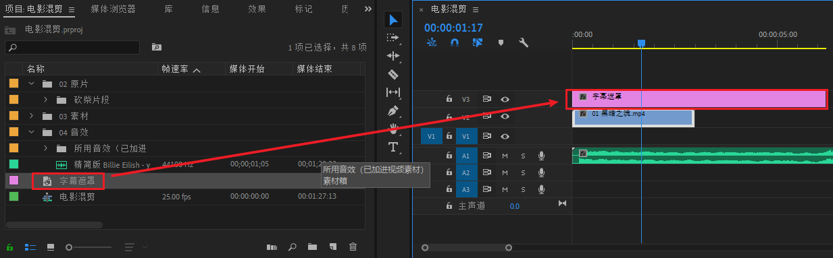The image size is (833, 258).
Task: Collapse the 02 原片 bin
Action: (31, 84)
